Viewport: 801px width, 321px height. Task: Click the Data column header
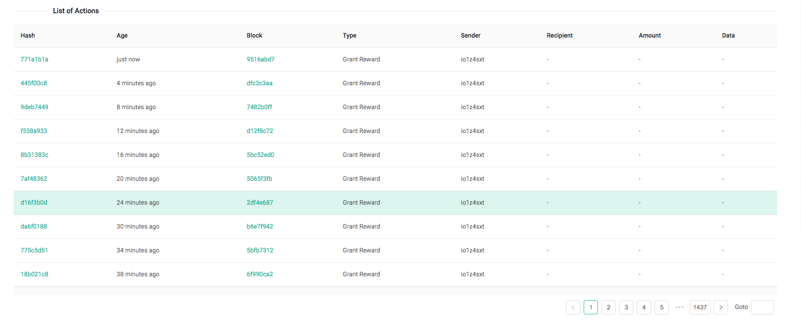point(728,35)
